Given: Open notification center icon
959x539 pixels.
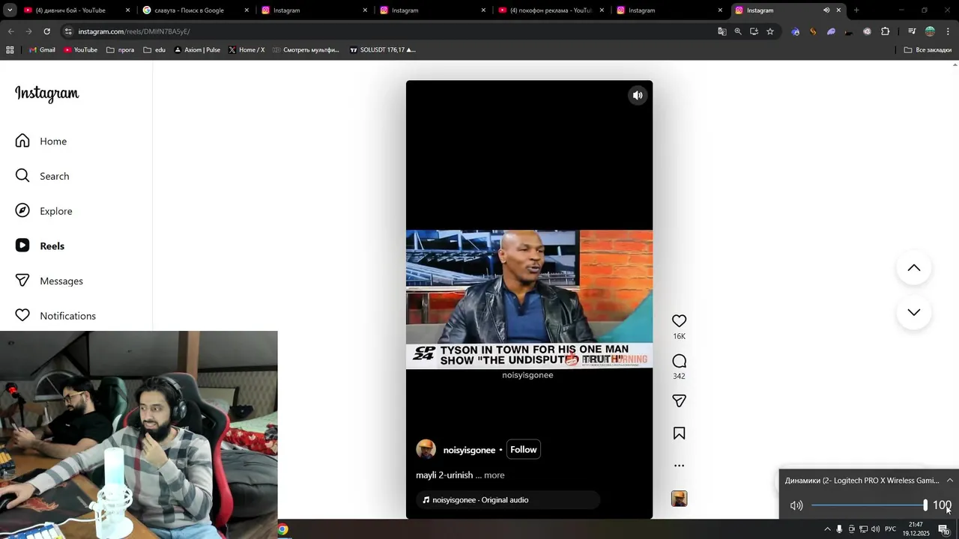Looking at the screenshot, I should pos(943,529).
